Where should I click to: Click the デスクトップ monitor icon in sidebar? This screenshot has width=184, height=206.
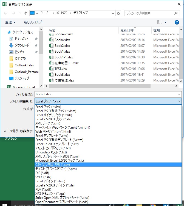tap(11, 78)
